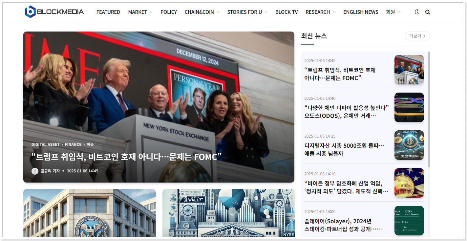Image resolution: width=467 pixels, height=241 pixels.
Task: Click the DIGITAL ASSET category tag
Action: point(46,144)
